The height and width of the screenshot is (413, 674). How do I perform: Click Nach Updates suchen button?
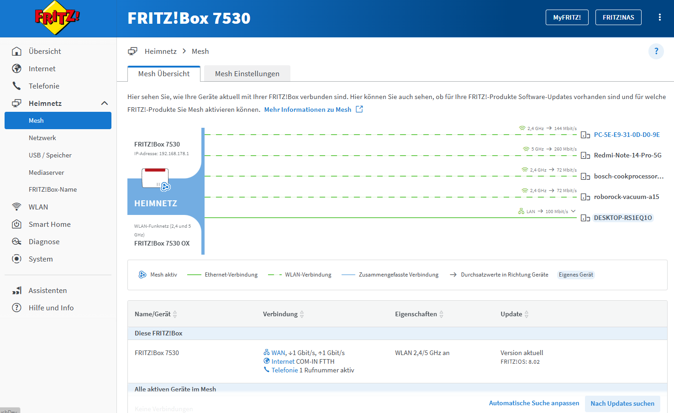tap(622, 403)
